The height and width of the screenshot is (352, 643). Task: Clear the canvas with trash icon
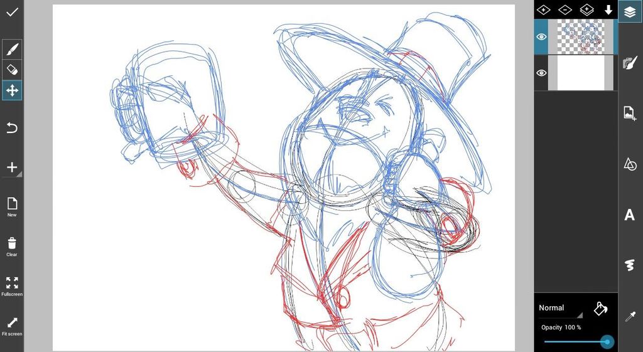pyautogui.click(x=12, y=247)
